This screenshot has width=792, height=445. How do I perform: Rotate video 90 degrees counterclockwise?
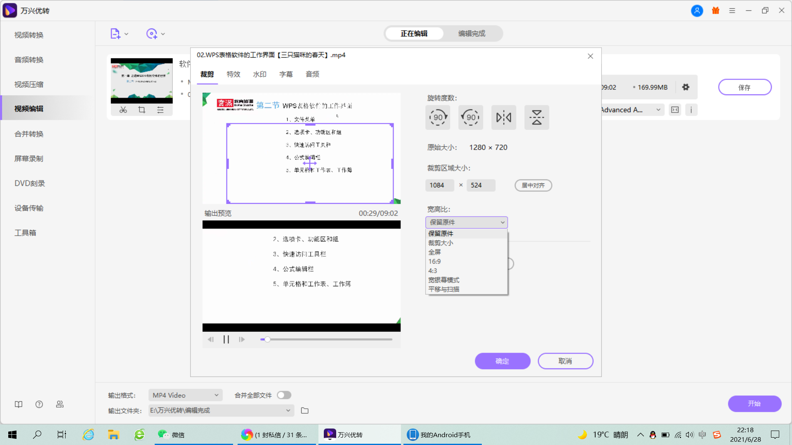click(x=471, y=117)
